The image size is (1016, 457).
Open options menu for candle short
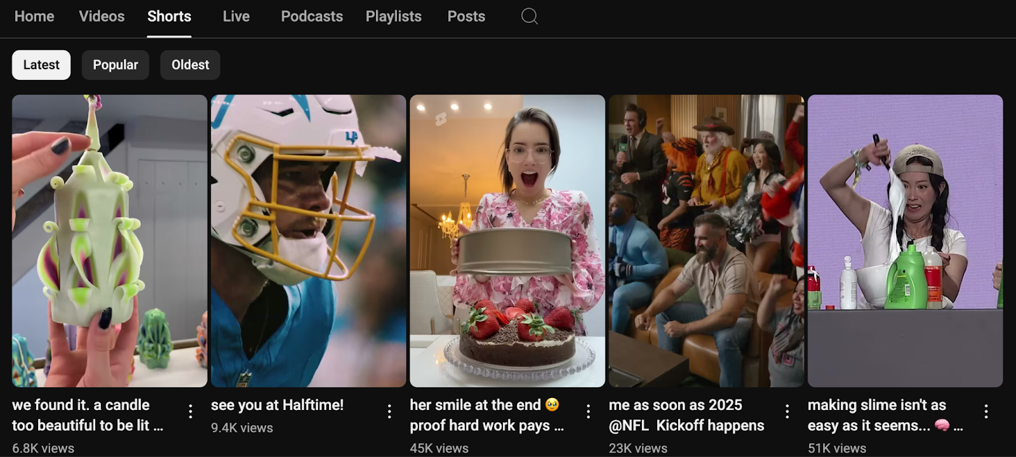pos(190,411)
